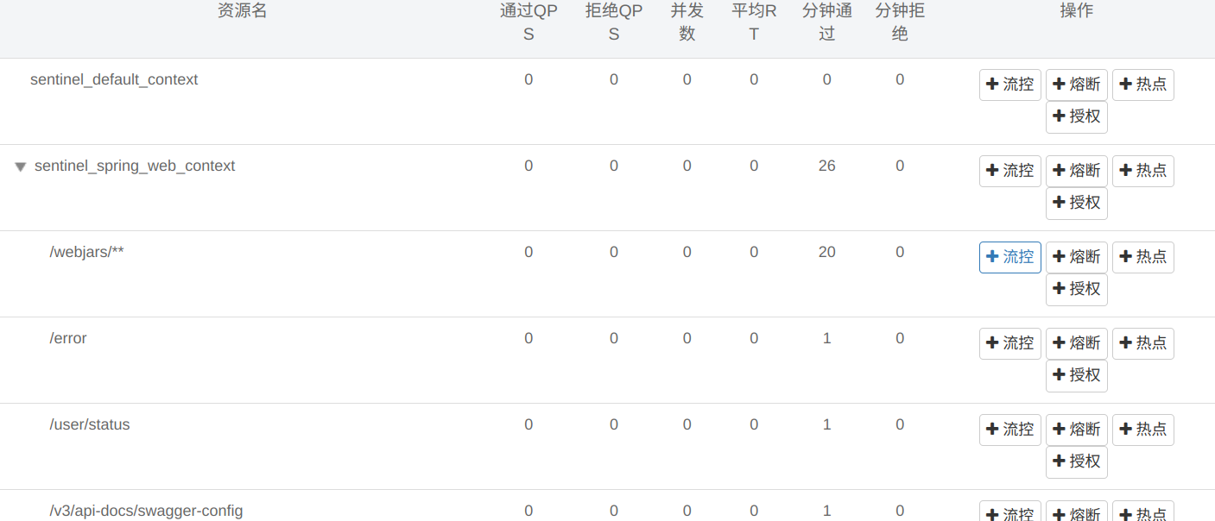
Task: Add hotspot rule for sentinel_default_context
Action: pos(1142,85)
